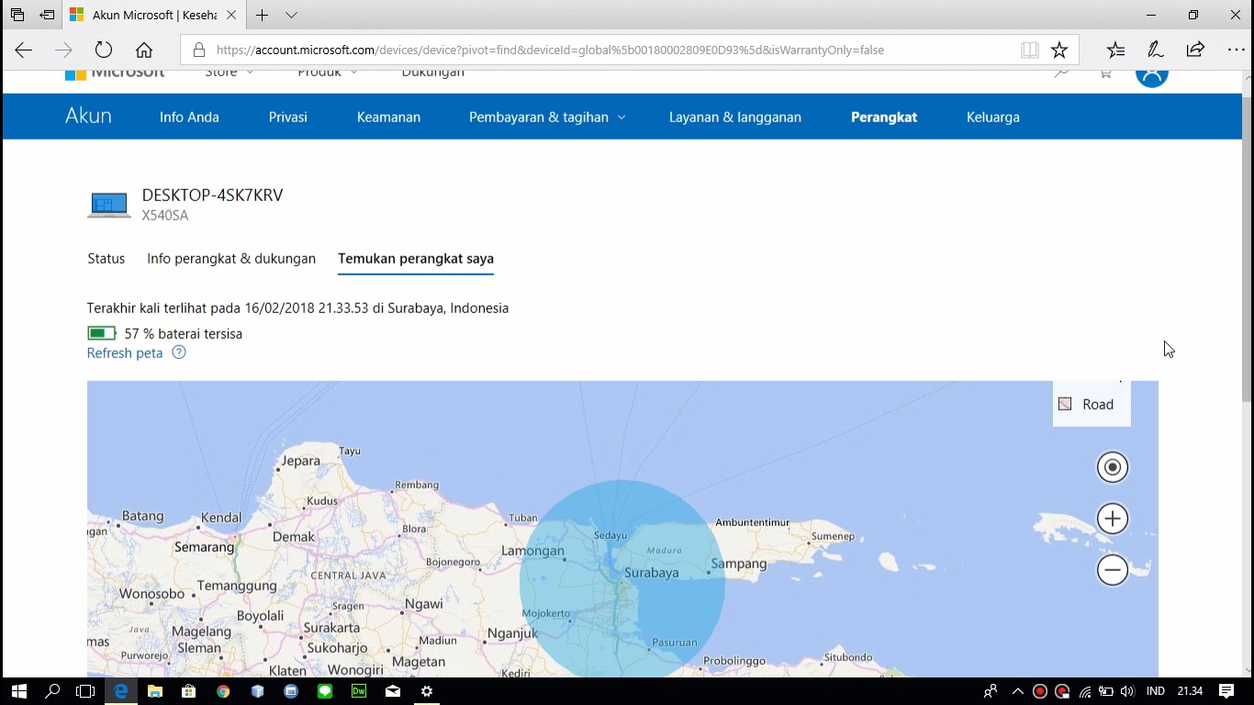Click the locate-me target icon on map
The height and width of the screenshot is (705, 1254).
coord(1112,467)
